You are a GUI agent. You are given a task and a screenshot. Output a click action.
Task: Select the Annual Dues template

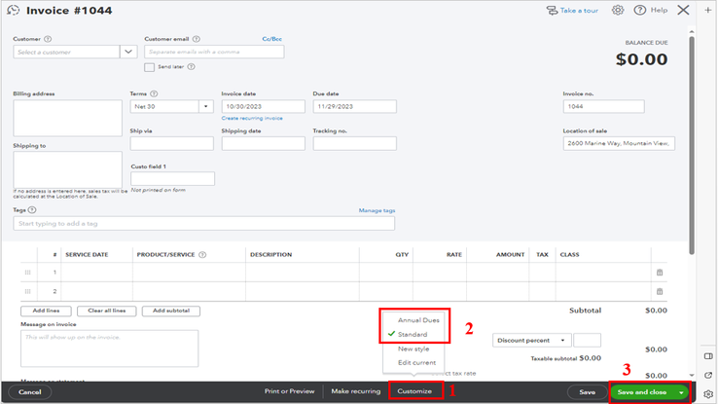(418, 320)
